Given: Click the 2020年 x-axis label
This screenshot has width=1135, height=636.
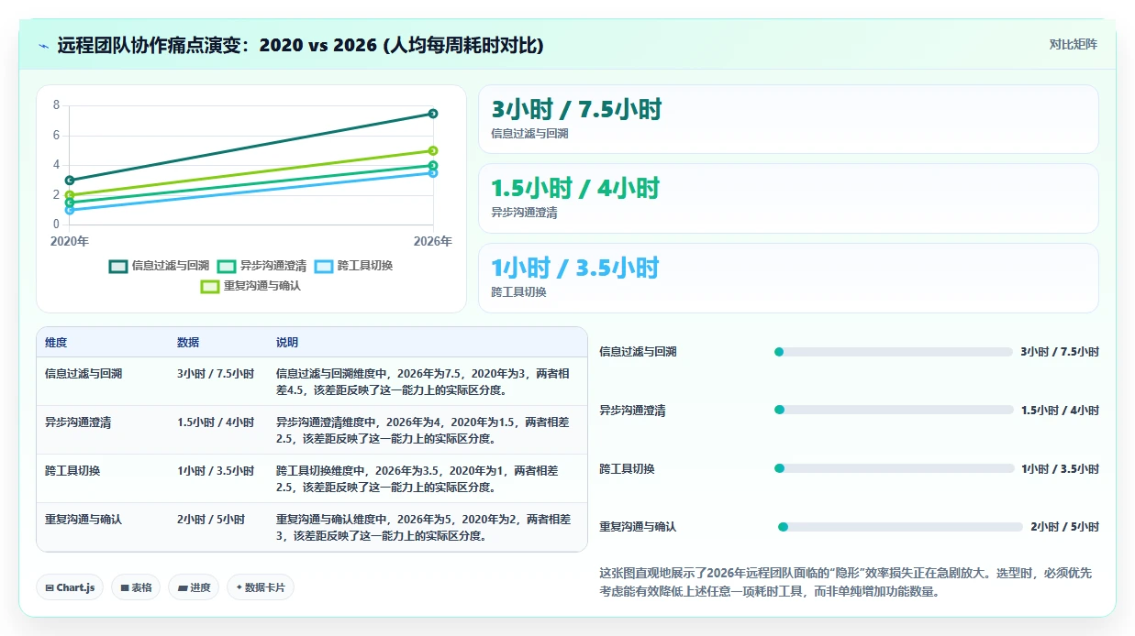Looking at the screenshot, I should tap(70, 242).
